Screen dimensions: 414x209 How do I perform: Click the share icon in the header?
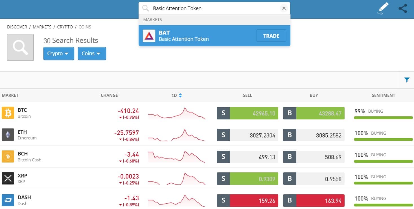point(403,8)
